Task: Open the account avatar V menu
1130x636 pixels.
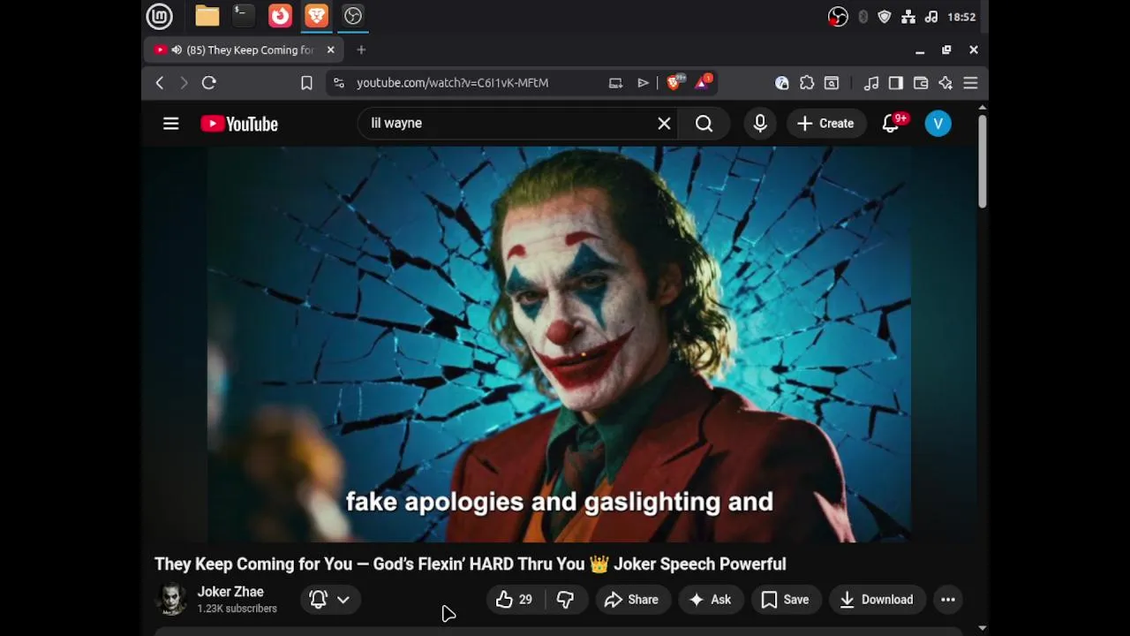Action: pyautogui.click(x=938, y=124)
